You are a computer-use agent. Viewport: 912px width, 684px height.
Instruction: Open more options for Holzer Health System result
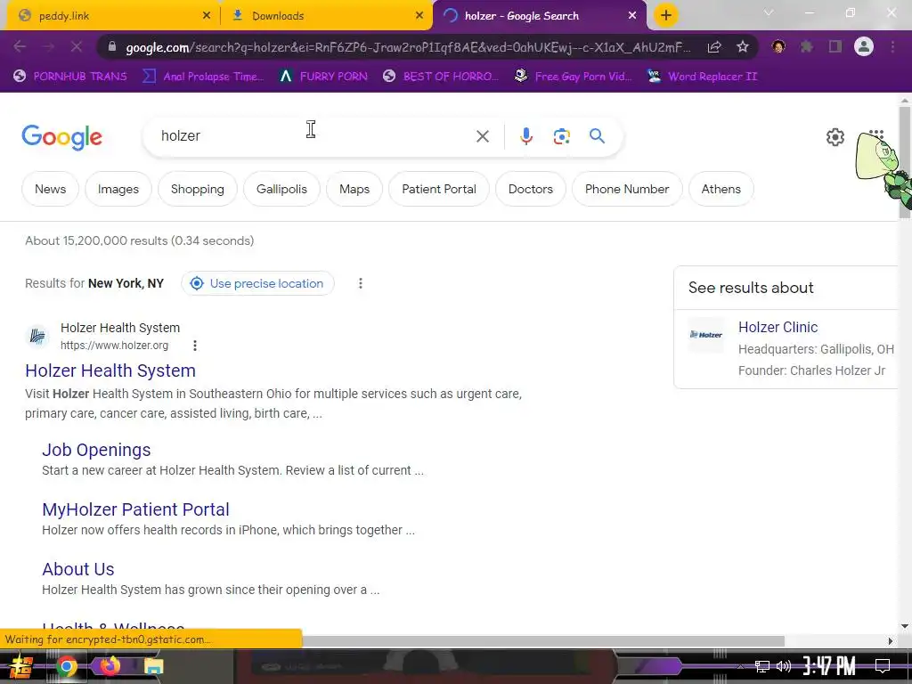[195, 346]
